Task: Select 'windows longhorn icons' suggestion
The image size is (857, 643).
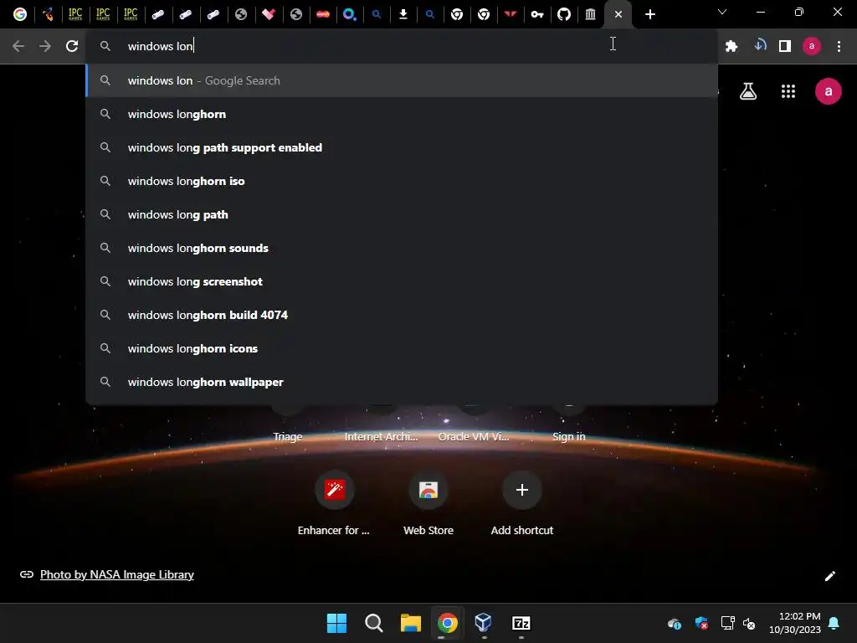Action: [402, 348]
